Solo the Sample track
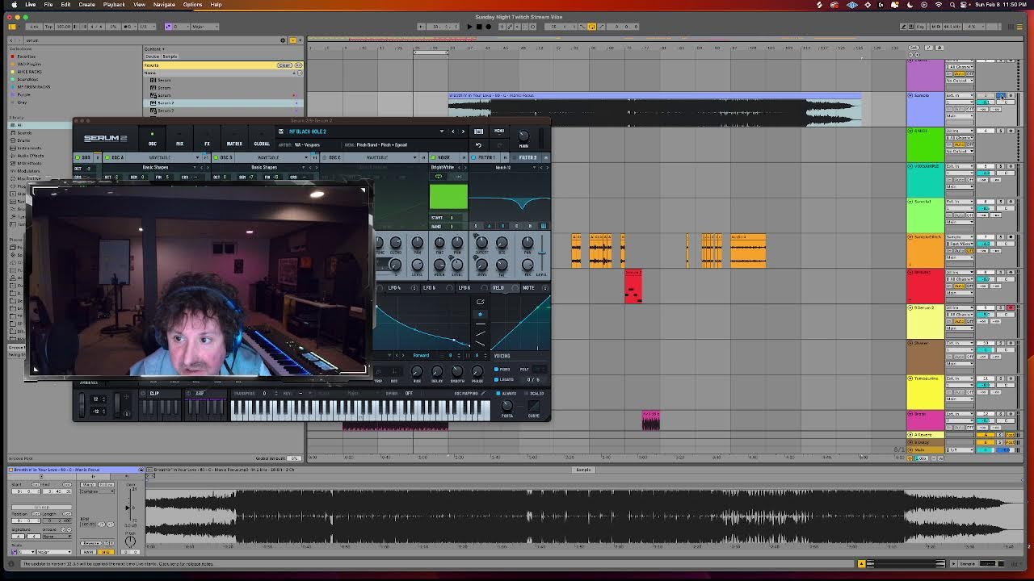The image size is (1034, 581). tap(1001, 96)
